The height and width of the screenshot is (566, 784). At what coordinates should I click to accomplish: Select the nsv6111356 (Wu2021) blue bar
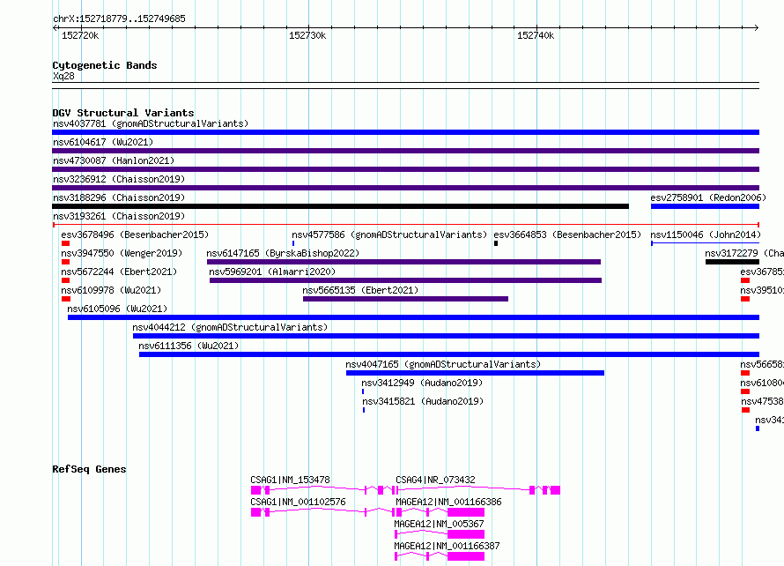(x=449, y=354)
